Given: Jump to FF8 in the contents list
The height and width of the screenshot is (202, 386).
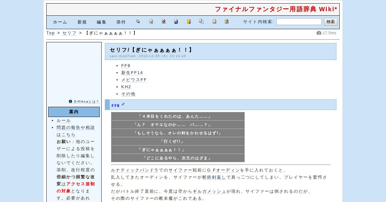Looking at the screenshot, I should coord(126,66).
